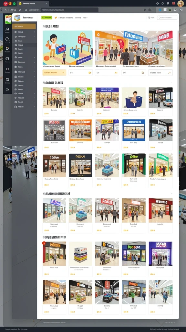Open the magnifier search icon in left dock
186x332 pixels.
coord(7,39)
